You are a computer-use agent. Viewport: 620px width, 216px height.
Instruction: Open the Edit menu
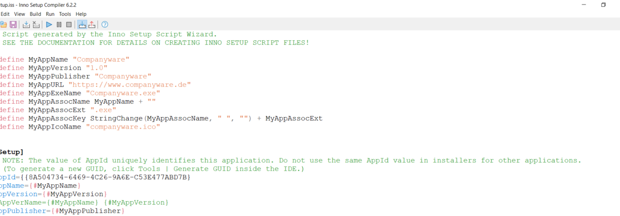tap(5, 14)
